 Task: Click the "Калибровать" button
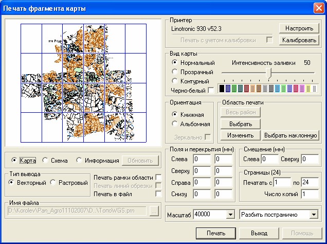click(299, 40)
